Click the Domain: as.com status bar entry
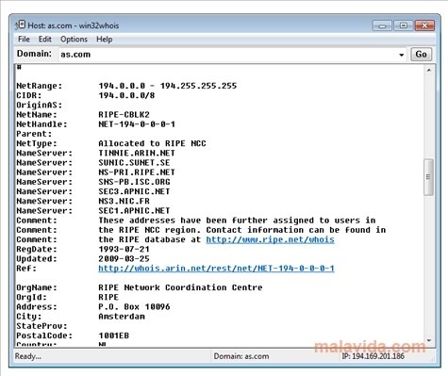This screenshot has width=448, height=376. click(x=241, y=356)
